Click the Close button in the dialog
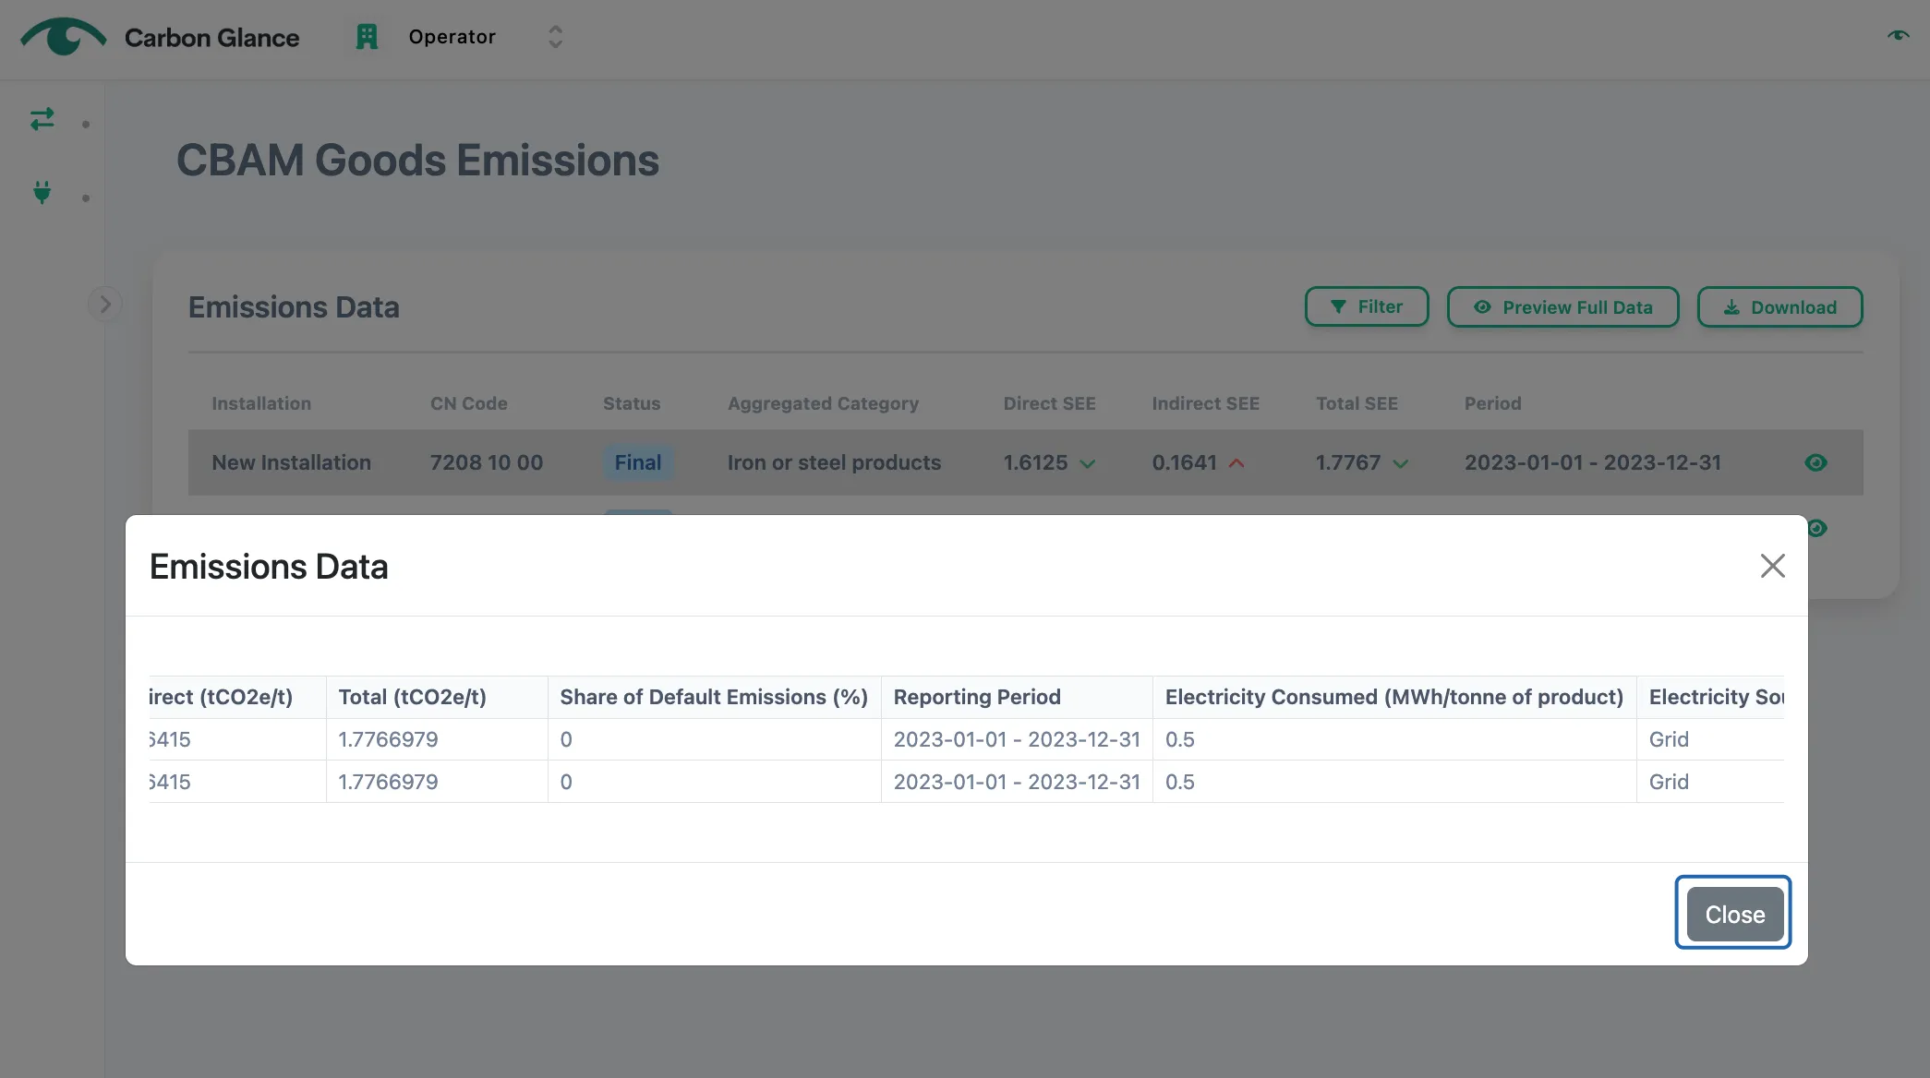This screenshot has width=1930, height=1078. (x=1734, y=914)
